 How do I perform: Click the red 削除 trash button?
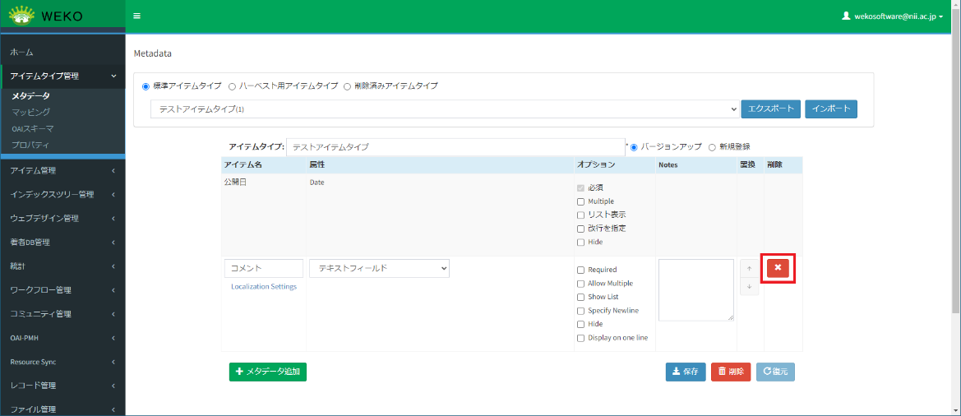tap(731, 372)
